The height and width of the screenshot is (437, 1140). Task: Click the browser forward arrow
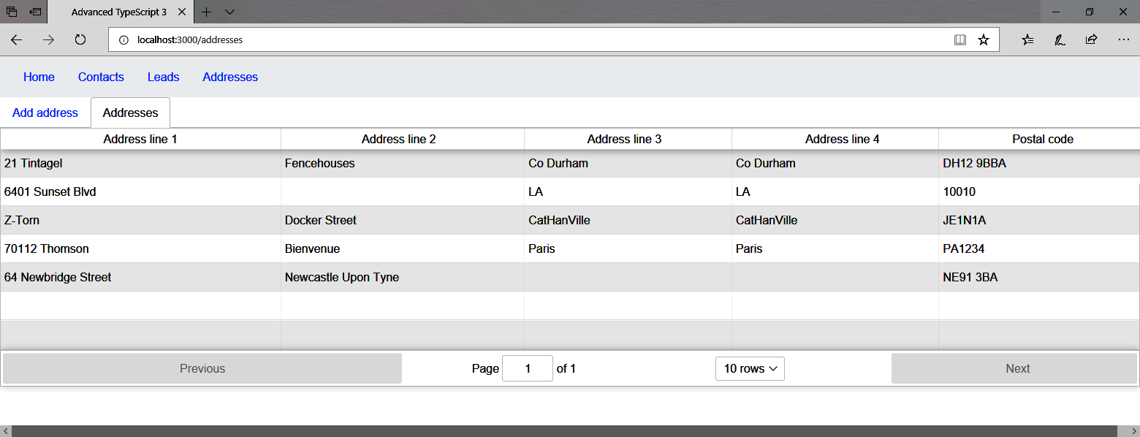click(48, 40)
